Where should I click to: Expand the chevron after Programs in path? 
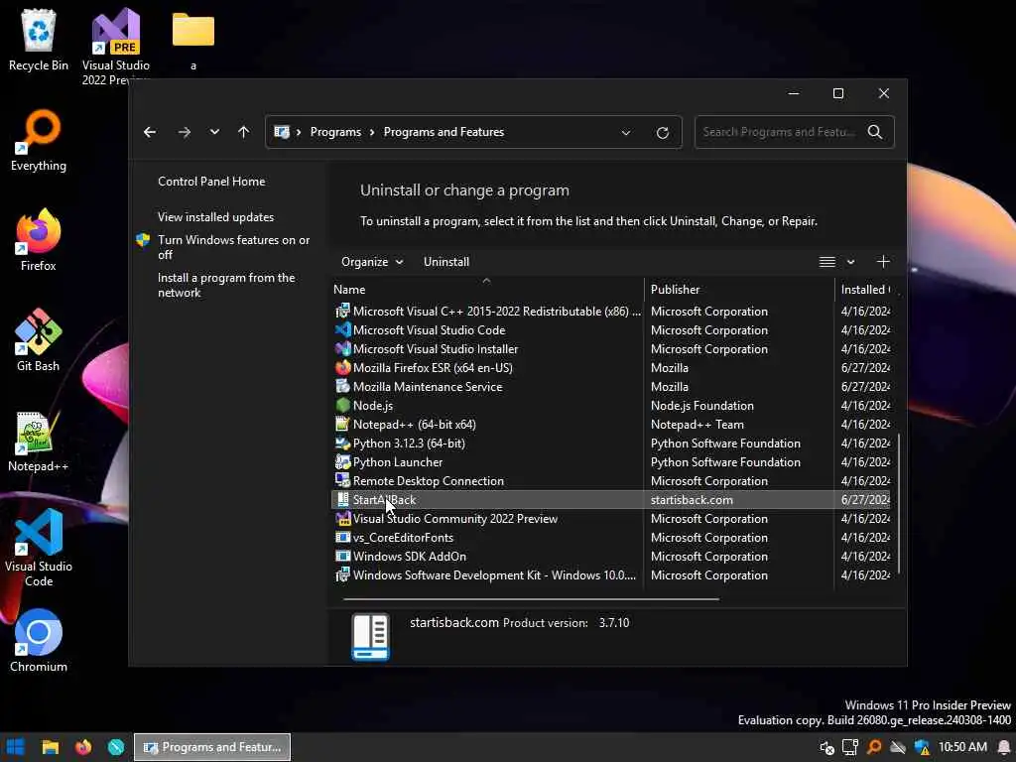(372, 132)
